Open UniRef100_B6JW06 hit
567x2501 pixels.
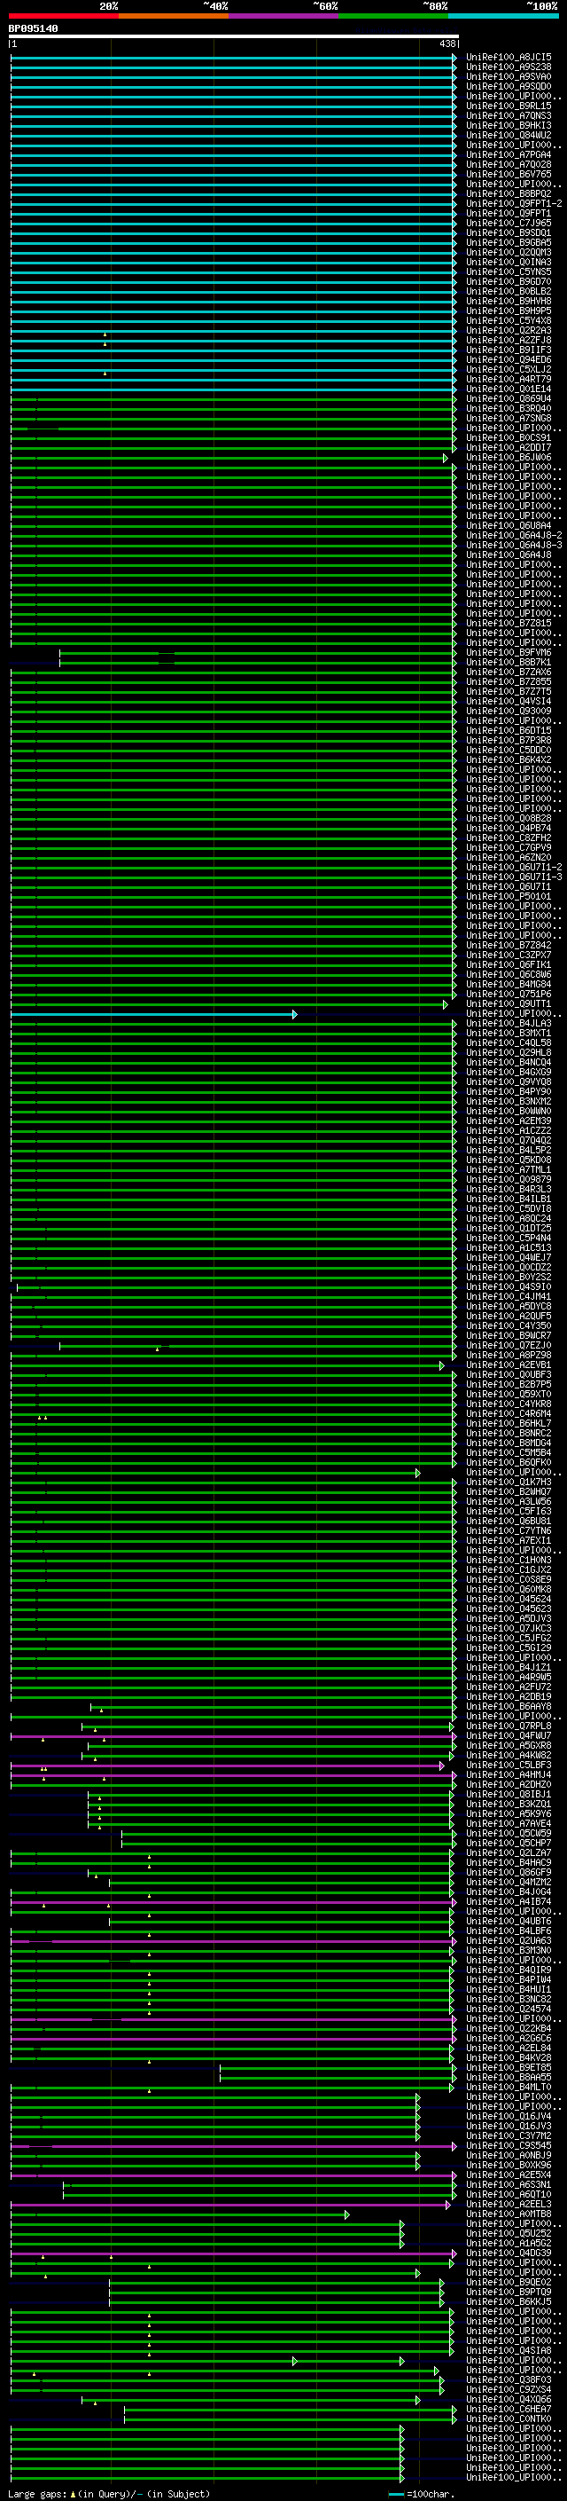pyautogui.click(x=509, y=457)
